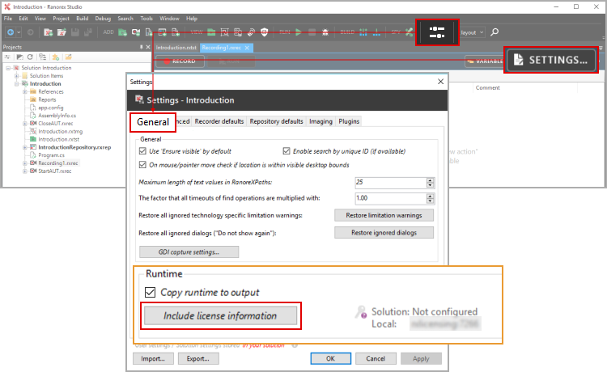
Task: Select Program.cs in the project tree
Action: (51, 155)
